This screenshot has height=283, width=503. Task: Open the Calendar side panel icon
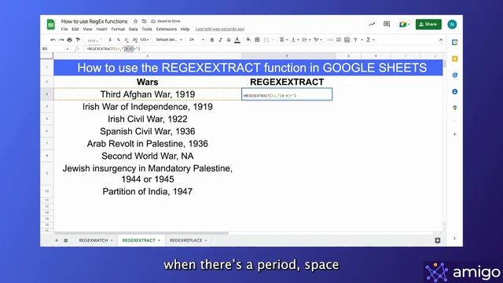pos(454,42)
